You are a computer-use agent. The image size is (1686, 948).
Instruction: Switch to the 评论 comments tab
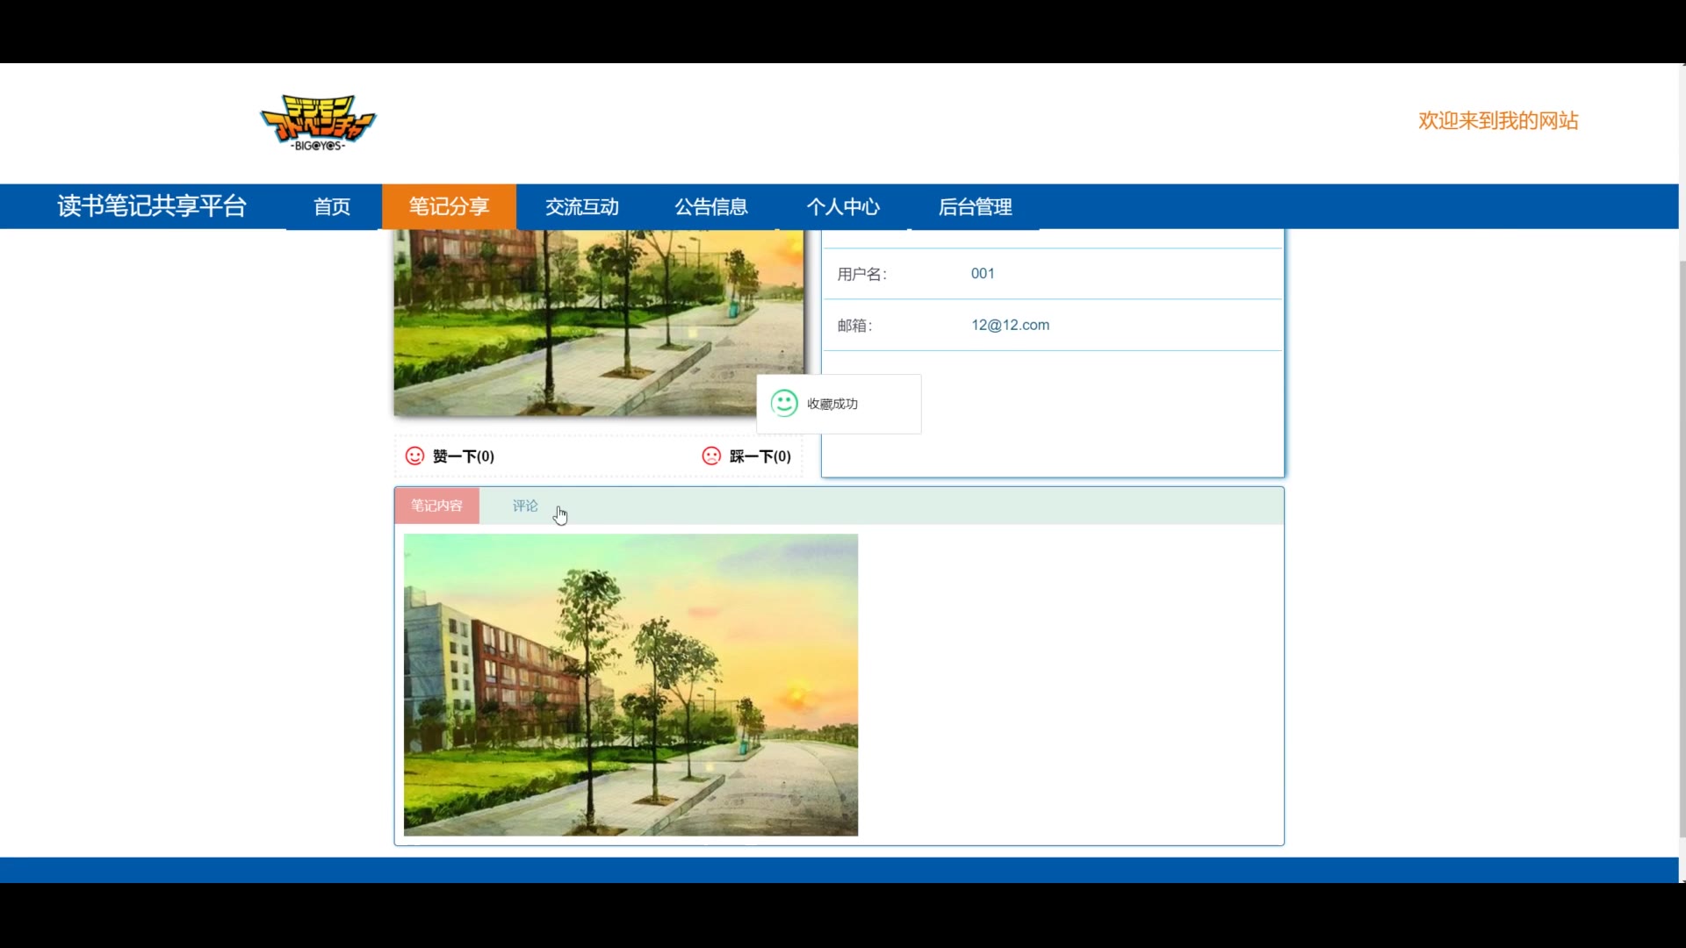525,506
